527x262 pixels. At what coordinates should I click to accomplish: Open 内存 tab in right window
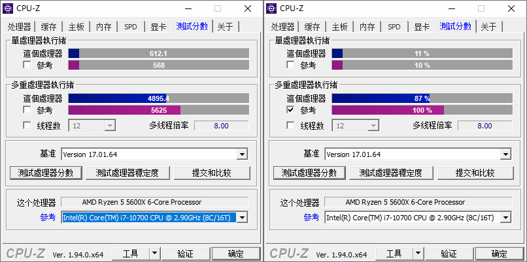tap(367, 27)
